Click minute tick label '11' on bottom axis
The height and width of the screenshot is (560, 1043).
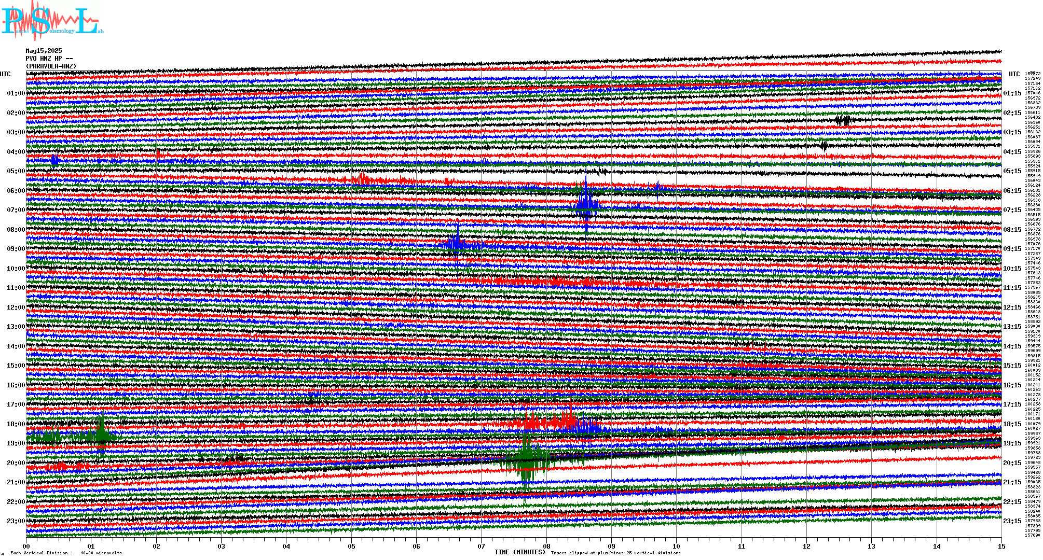[x=742, y=546]
